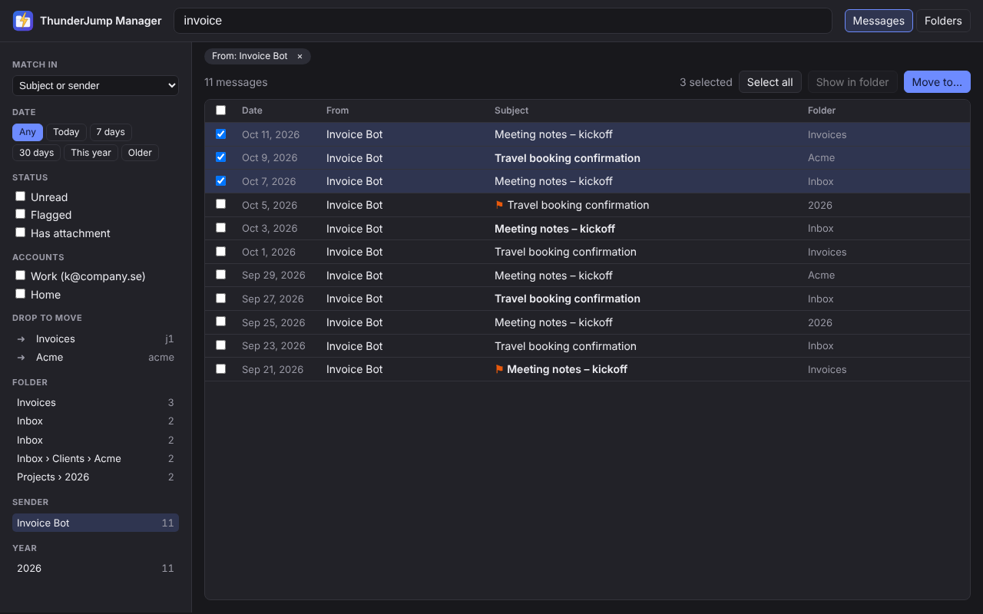Click the orange flag on Sep 21 message
Viewport: 983px width, 614px height.
(499, 369)
